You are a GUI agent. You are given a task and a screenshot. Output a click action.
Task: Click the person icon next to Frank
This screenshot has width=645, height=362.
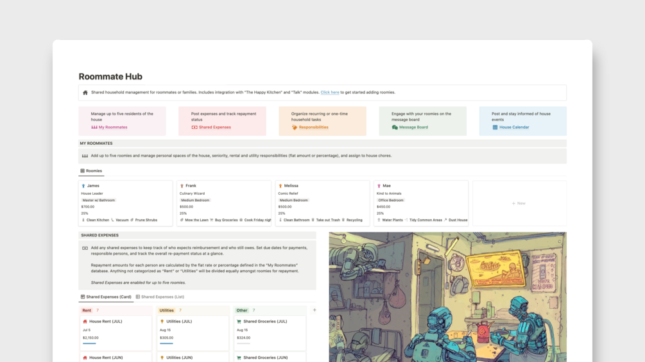182,186
